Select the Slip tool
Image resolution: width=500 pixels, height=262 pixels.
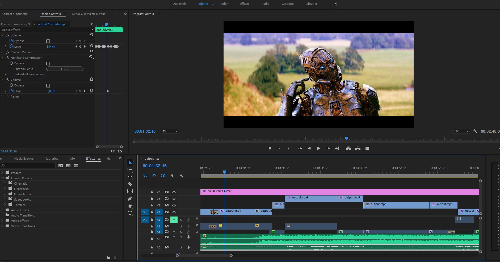tap(130, 191)
